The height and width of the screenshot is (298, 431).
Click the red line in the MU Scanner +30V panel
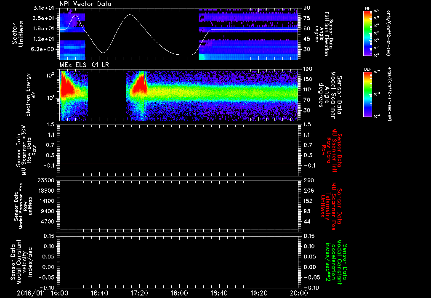tap(179, 163)
